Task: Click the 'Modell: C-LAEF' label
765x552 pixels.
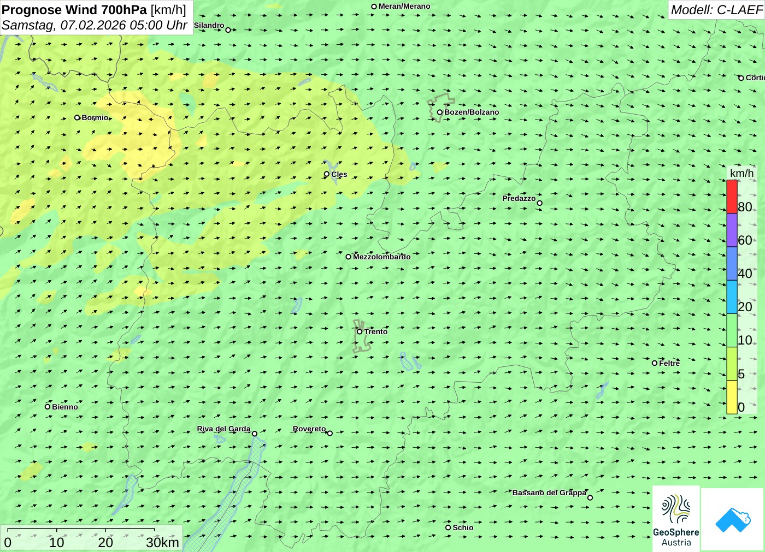Action: 716,10
